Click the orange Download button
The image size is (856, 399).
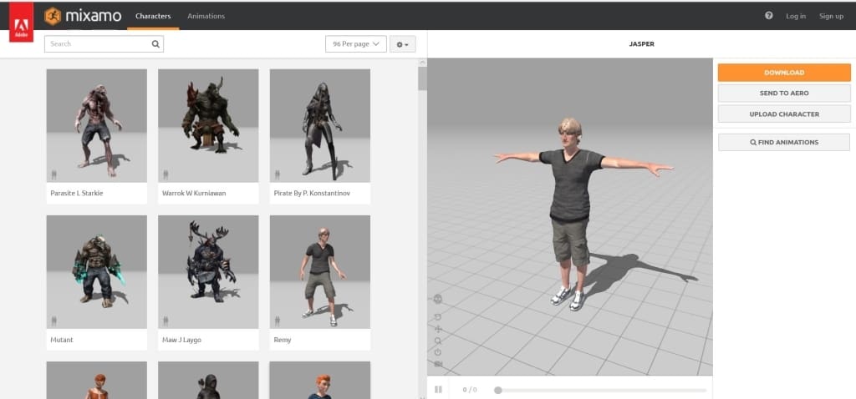pyautogui.click(x=784, y=73)
